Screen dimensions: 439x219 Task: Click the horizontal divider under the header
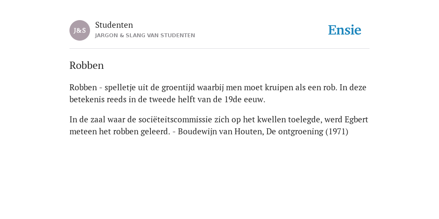pyautogui.click(x=219, y=49)
